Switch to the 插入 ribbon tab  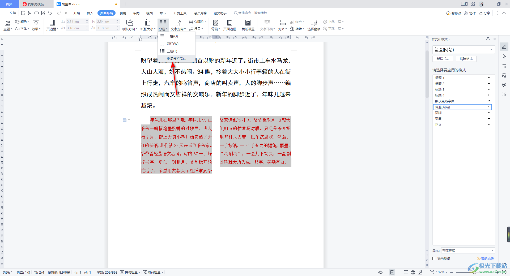[x=90, y=13]
